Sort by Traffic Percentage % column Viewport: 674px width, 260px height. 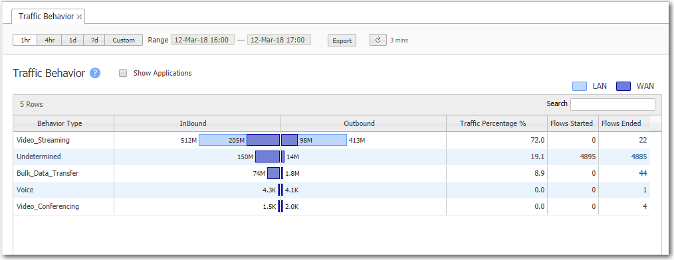[x=497, y=123]
